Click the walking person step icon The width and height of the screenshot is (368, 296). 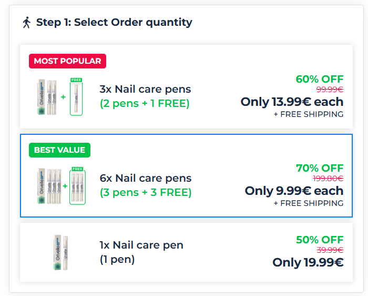click(x=27, y=22)
